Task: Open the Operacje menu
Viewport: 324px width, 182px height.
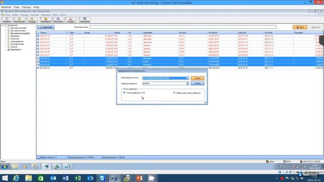Action: point(24,15)
